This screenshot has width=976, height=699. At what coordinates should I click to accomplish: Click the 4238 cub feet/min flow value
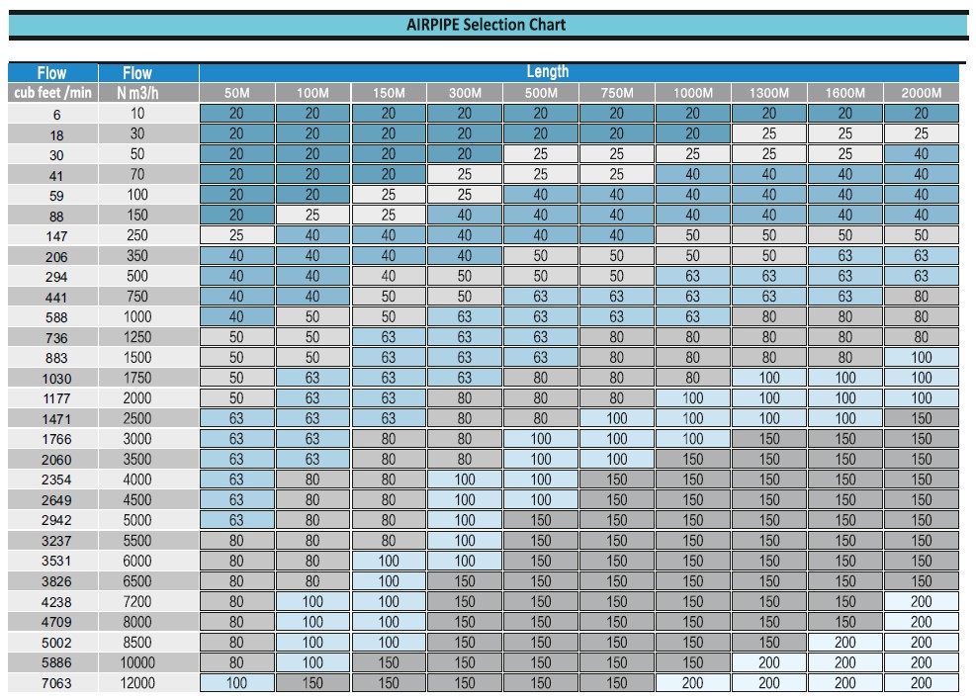(56, 602)
